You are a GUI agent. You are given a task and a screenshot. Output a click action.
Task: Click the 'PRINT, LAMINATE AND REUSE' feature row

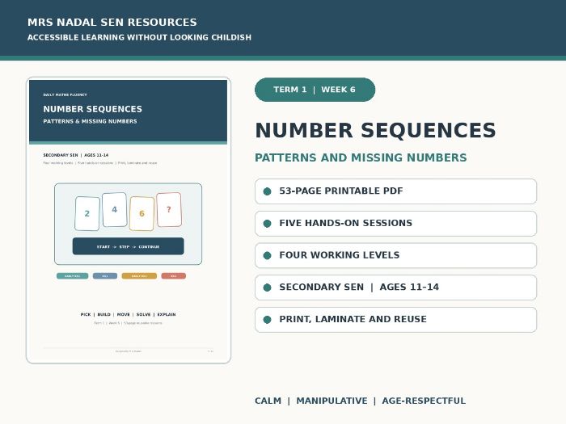tap(395, 320)
